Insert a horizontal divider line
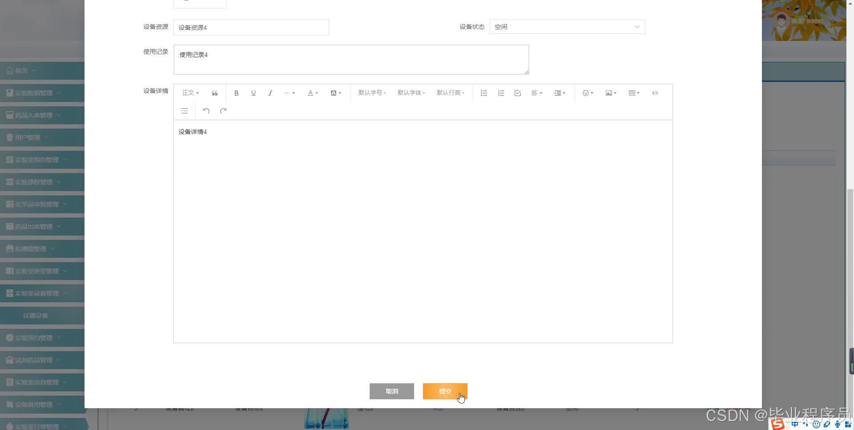Screen dimensions: 854x430 (x=185, y=111)
